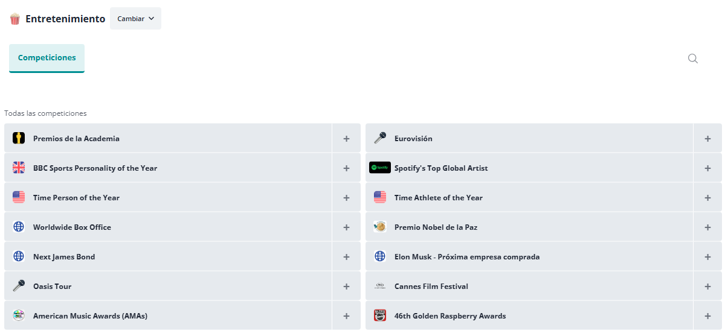Screen dimensions: 725x333
Task: Open Next James Bond competition
Action: (x=168, y=256)
